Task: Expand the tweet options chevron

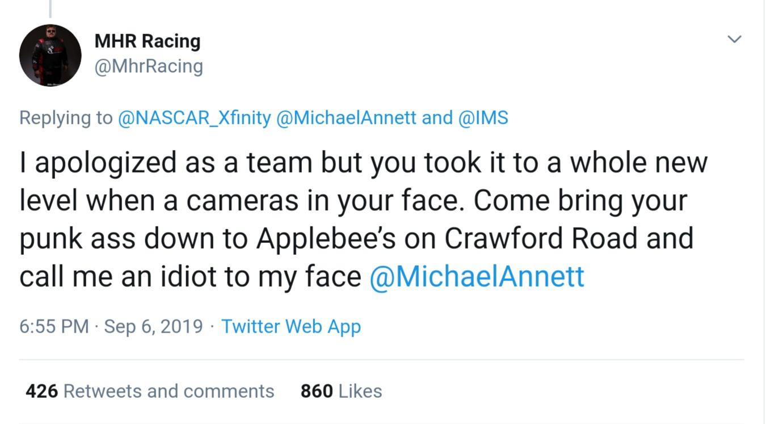Action: (734, 39)
